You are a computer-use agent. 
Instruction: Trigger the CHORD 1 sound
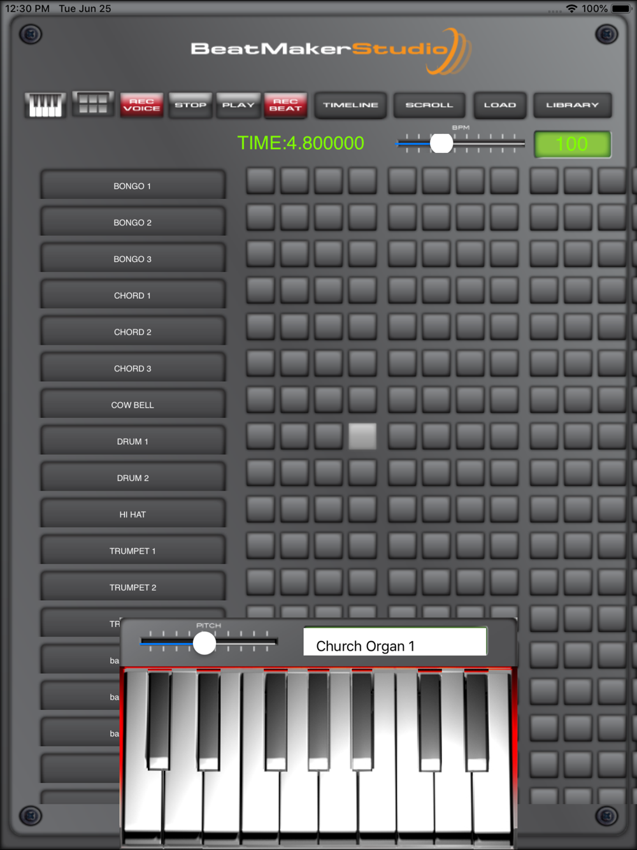pyautogui.click(x=132, y=295)
